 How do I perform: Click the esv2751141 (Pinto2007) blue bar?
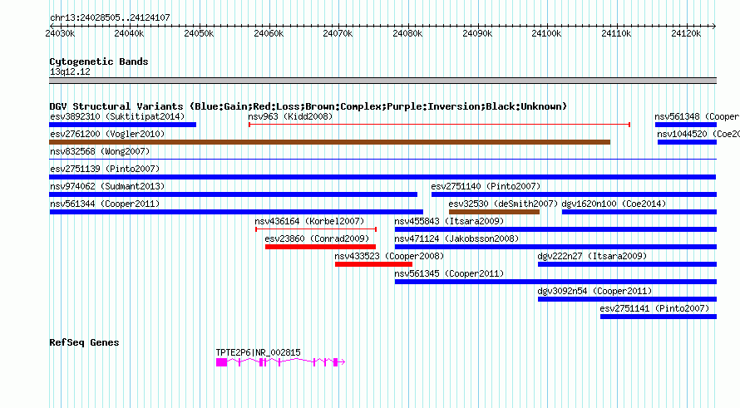[659, 317]
